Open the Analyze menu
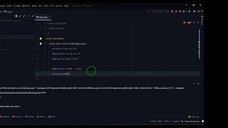This screenshot has height=128, width=228. pos(17,6)
